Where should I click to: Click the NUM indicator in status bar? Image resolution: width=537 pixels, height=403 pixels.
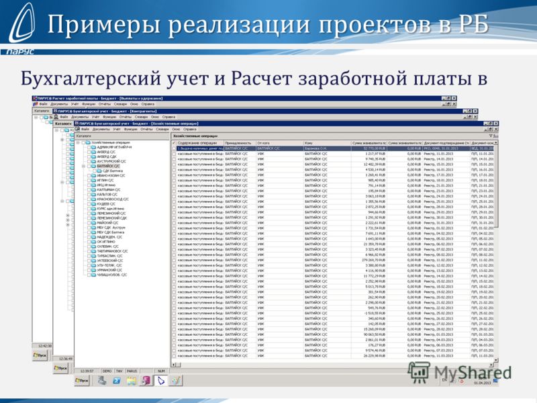click(x=161, y=371)
